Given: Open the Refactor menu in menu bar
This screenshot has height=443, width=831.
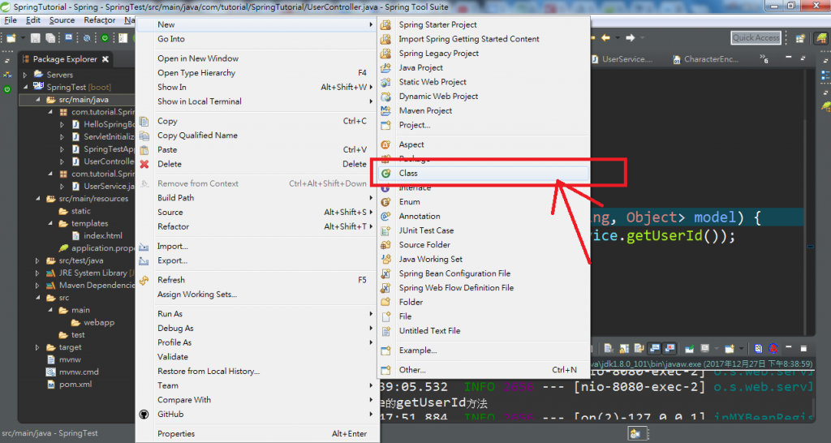Looking at the screenshot, I should [x=99, y=20].
